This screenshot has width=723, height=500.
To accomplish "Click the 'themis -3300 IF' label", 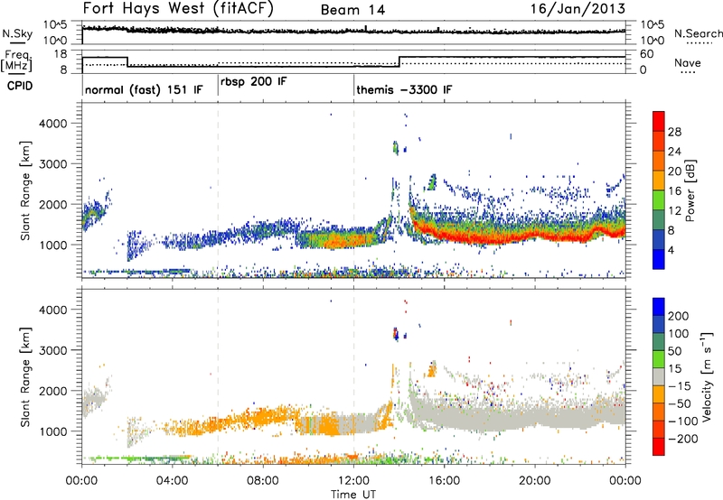I will point(404,89).
